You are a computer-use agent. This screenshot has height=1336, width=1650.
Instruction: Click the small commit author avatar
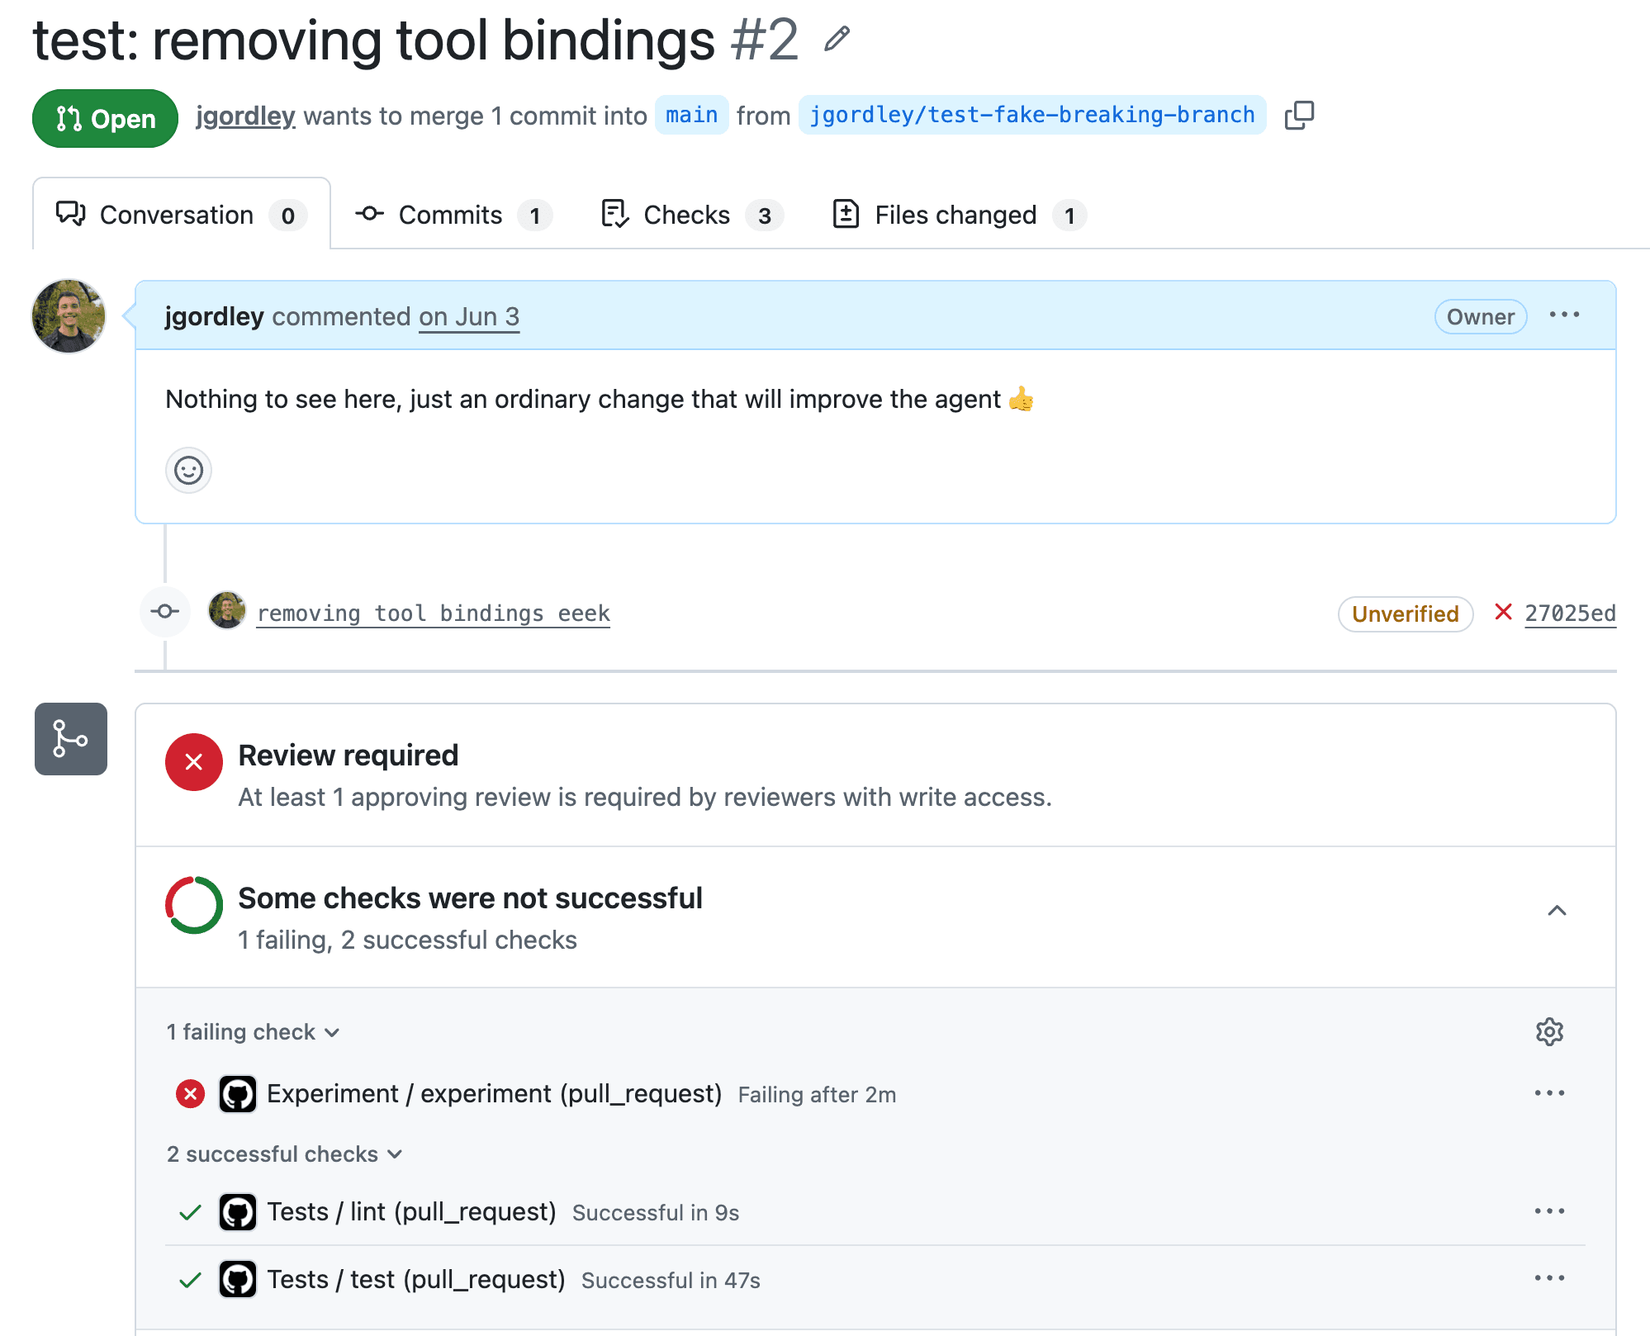coord(226,611)
